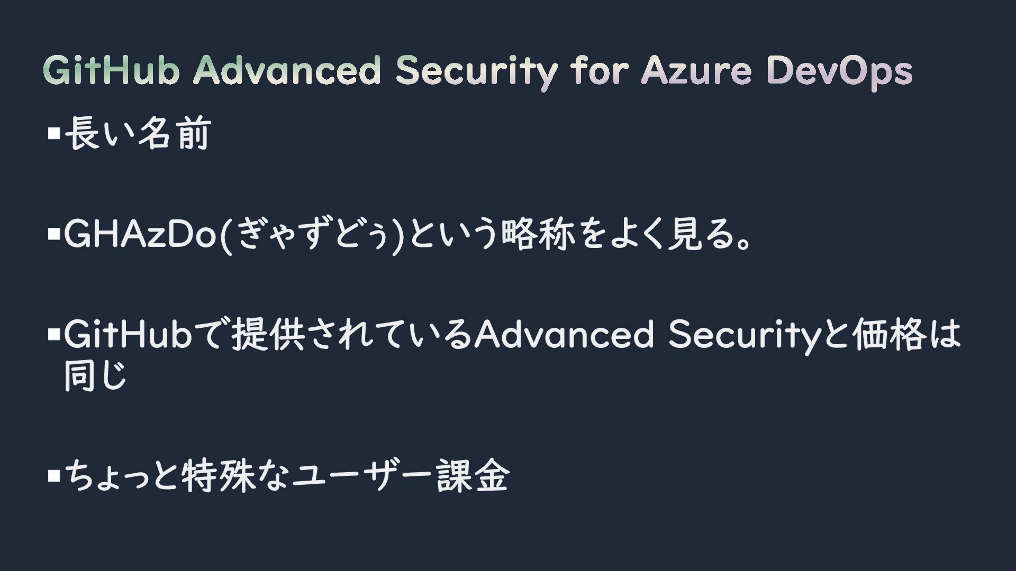Click Advanced Security in the third bullet

click(x=646, y=335)
